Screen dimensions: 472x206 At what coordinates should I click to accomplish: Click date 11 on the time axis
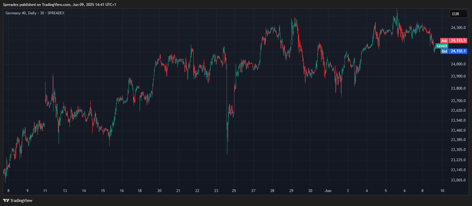tap(45, 191)
